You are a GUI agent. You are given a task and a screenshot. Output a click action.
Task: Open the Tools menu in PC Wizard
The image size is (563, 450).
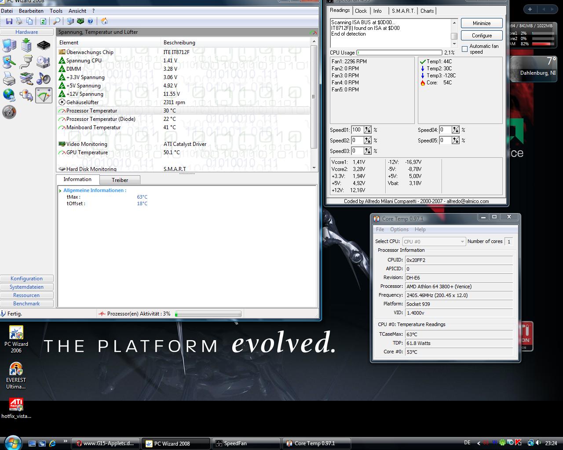tap(56, 11)
